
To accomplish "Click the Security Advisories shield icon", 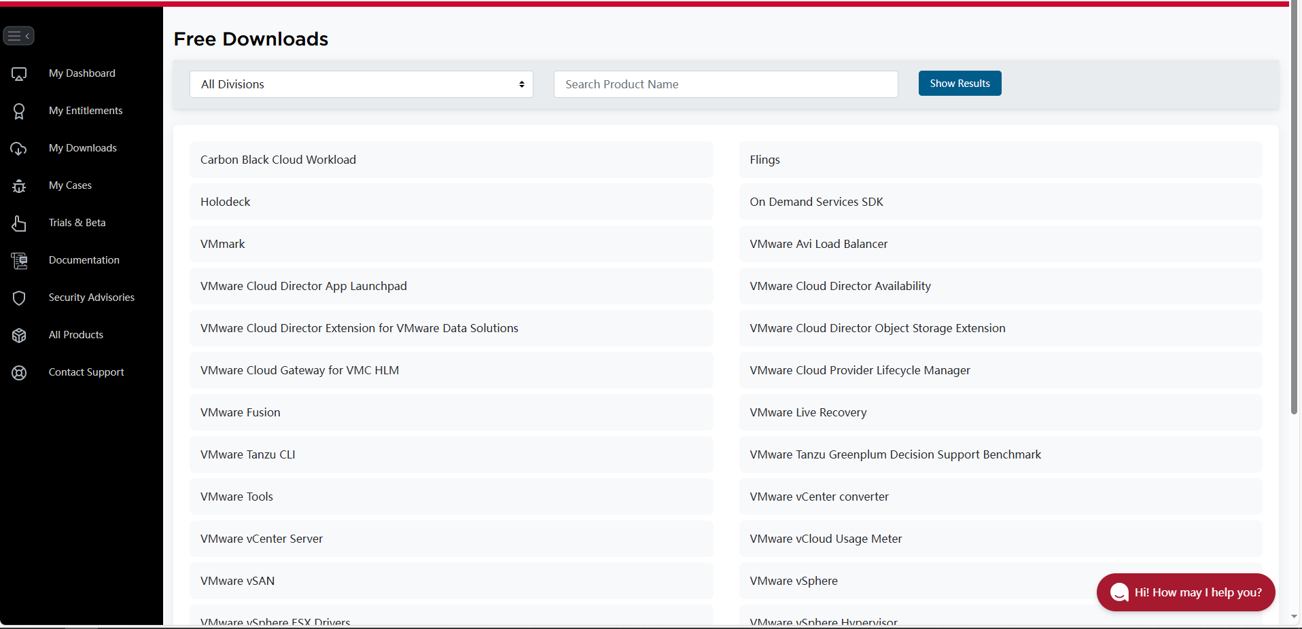I will click(x=19, y=298).
